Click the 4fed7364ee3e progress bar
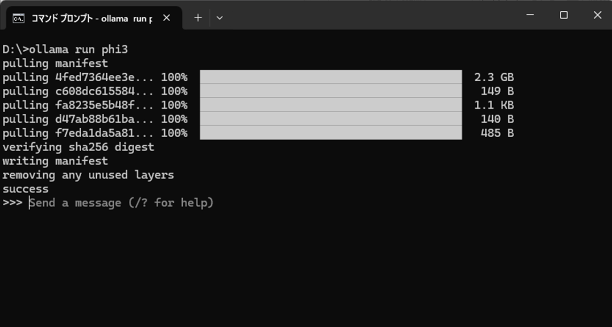Viewport: 612px width, 327px height. click(x=331, y=77)
